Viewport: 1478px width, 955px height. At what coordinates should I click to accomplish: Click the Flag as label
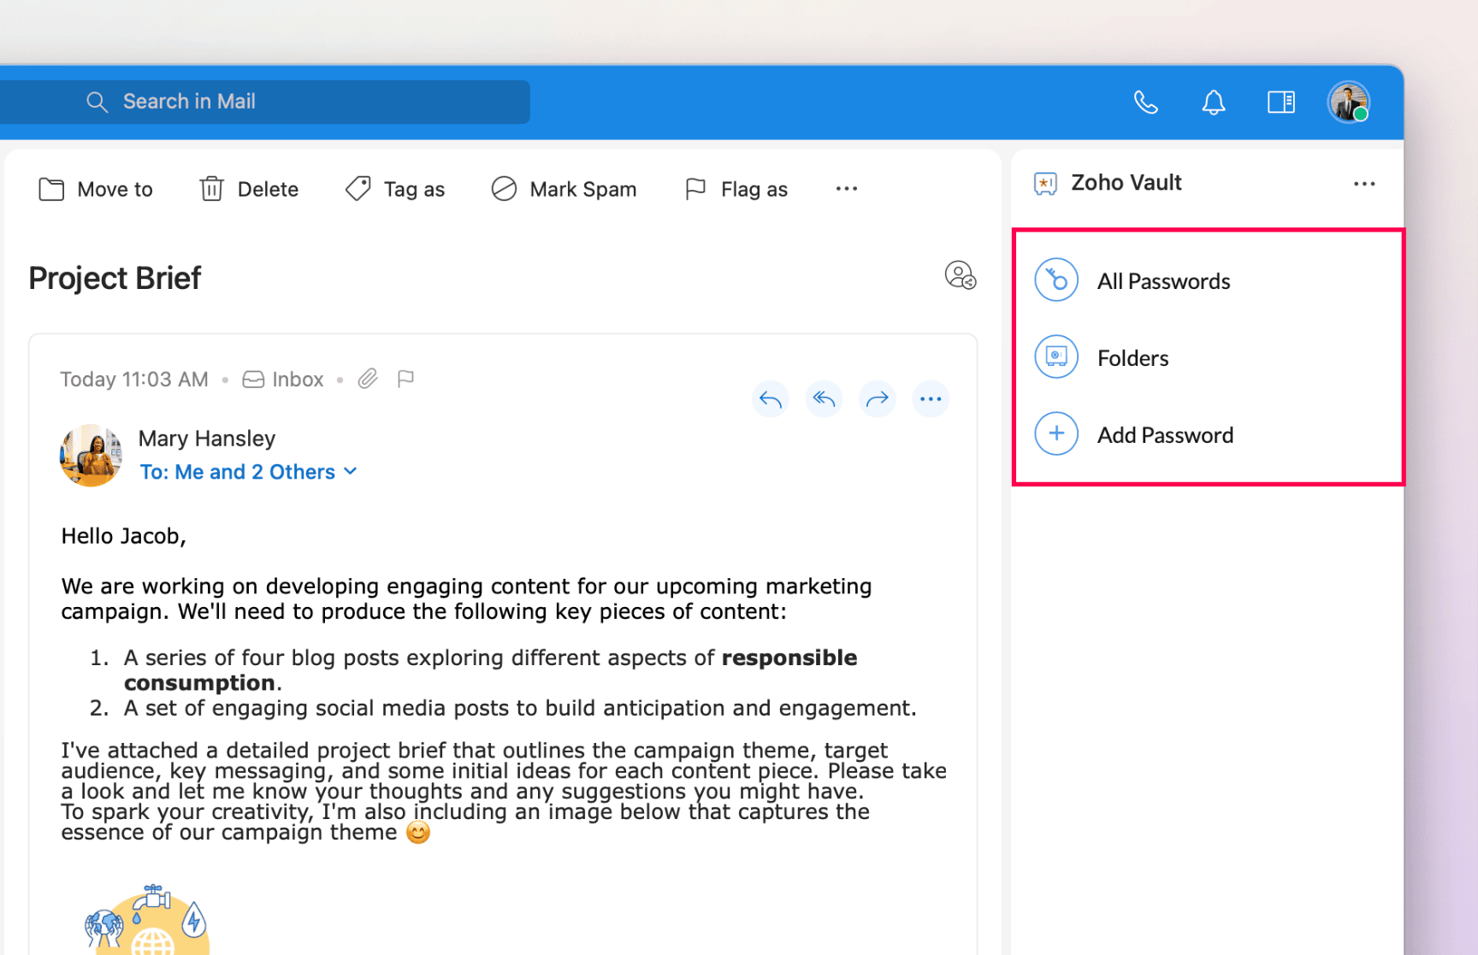754,189
